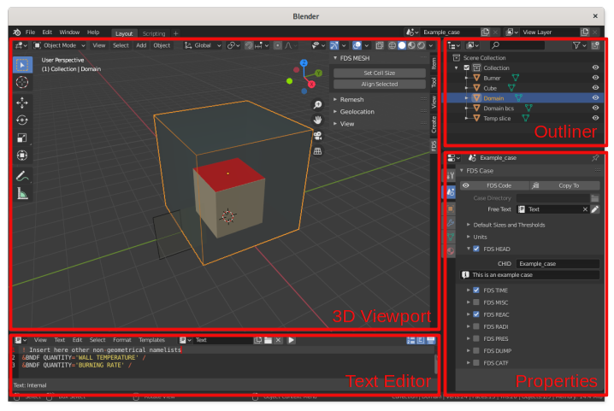Collapse the Collection tree in Outliner

point(457,68)
